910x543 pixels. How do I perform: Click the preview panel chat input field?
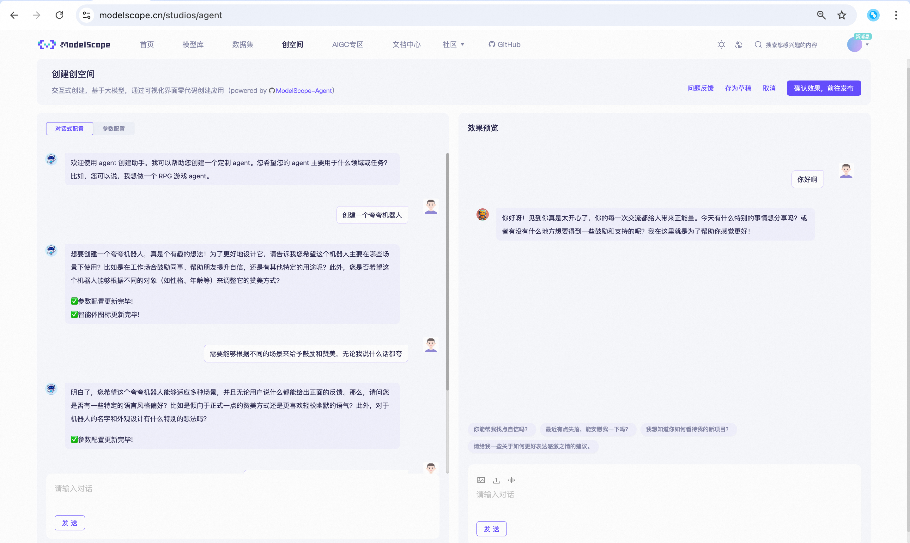664,495
